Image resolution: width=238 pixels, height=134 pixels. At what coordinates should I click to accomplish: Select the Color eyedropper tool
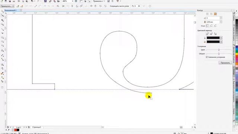tap(2, 74)
